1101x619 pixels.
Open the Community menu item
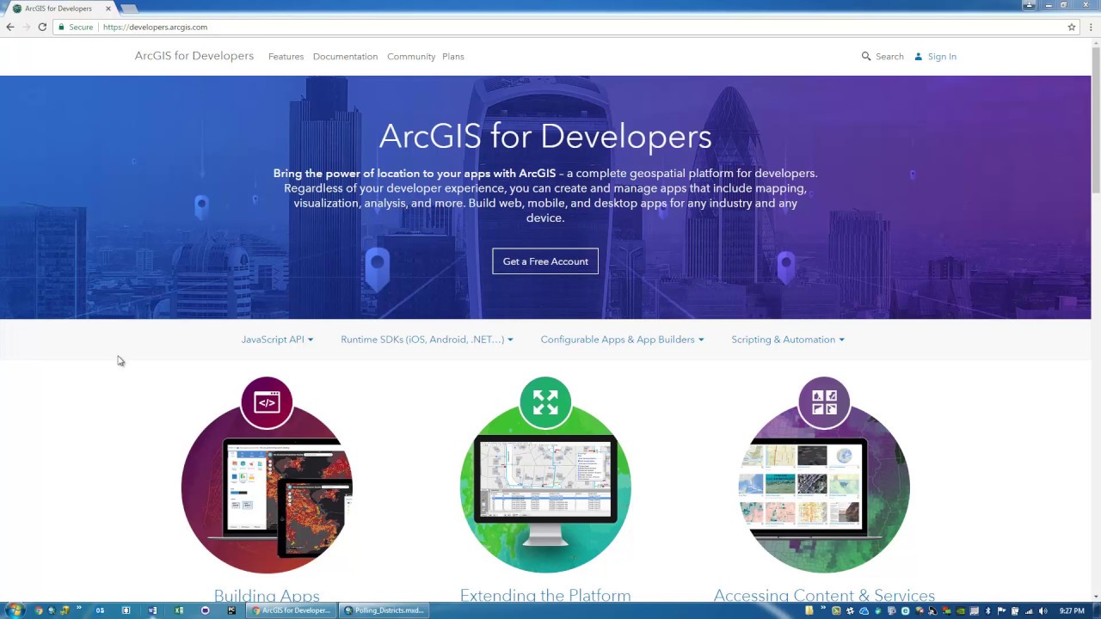(x=411, y=57)
